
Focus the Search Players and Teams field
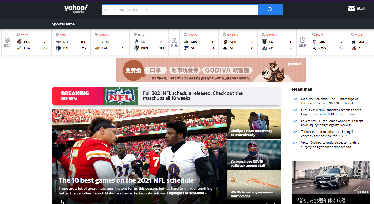[180, 10]
